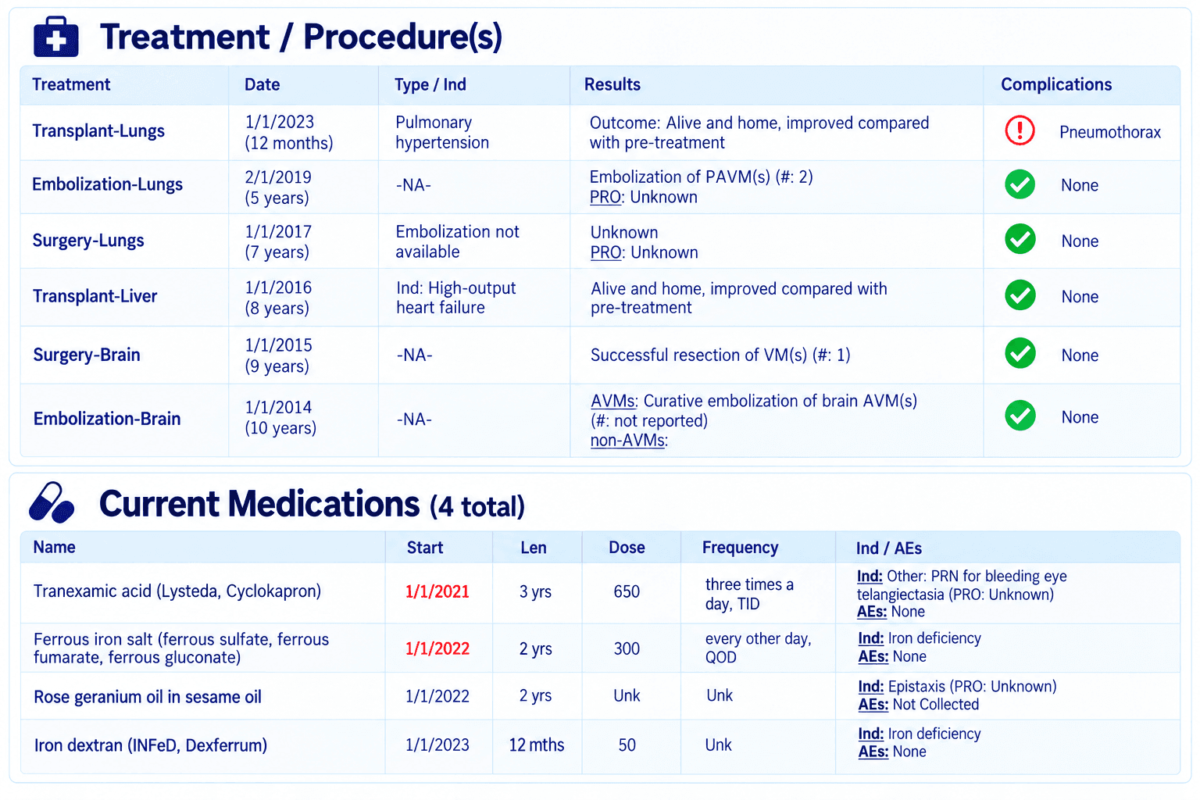Click the AEs label for Iron dextran
Image resolution: width=1200 pixels, height=800 pixels.
(x=873, y=752)
